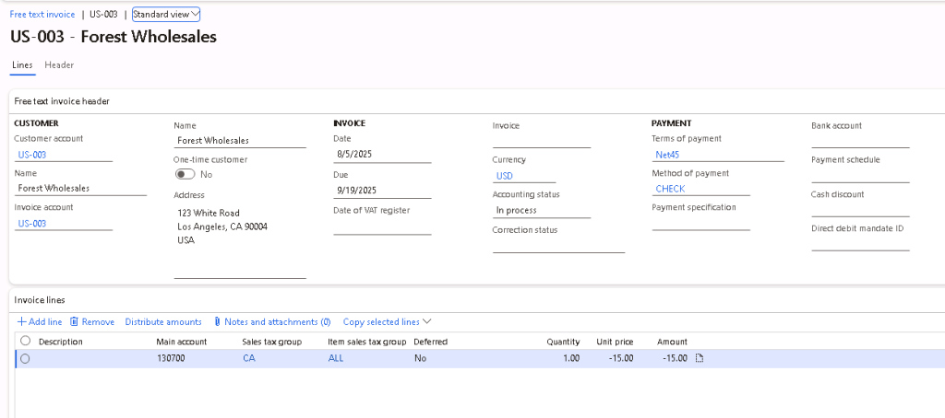The width and height of the screenshot is (945, 418).
Task: Click the document icon beside Amount -15.00
Action: 699,358
